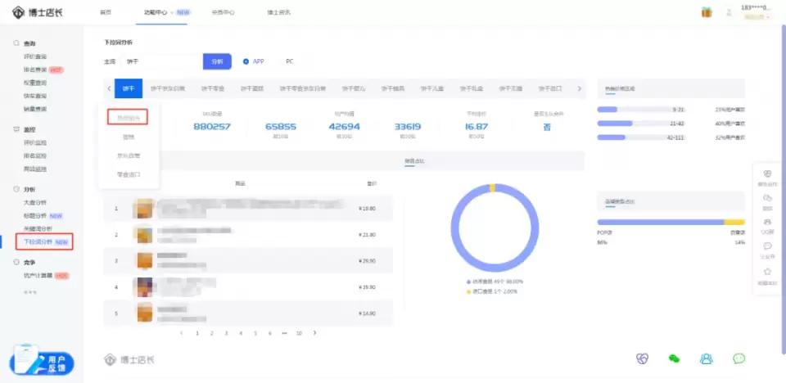This screenshot has height=383, width=786.
Task: Click the WeChat icon in floating sidebar
Action: tap(767, 198)
